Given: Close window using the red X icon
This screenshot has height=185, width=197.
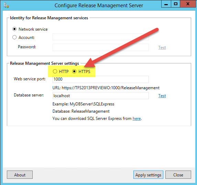Looking at the screenshot, I should click(188, 4).
